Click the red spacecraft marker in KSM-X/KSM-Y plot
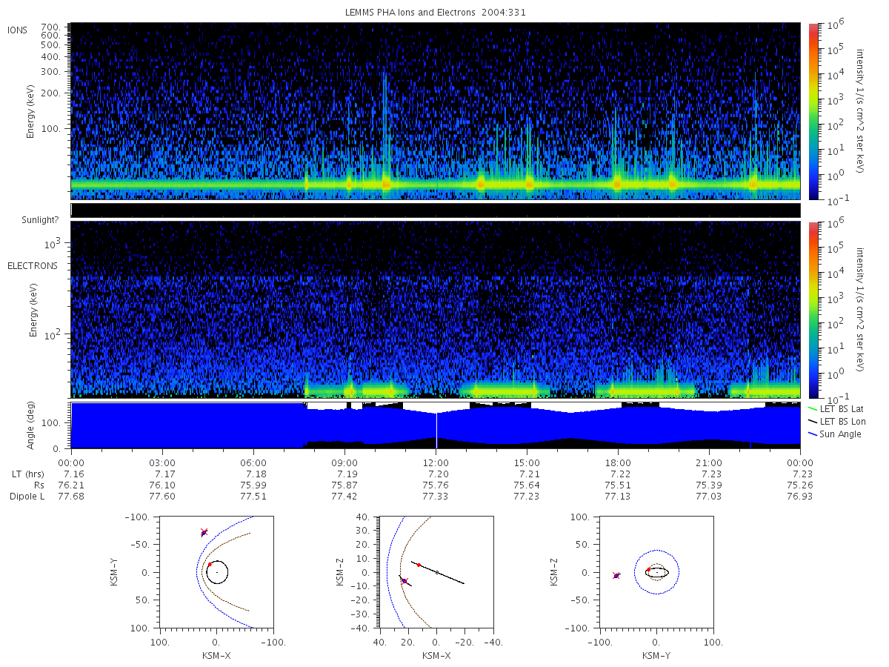Viewport: 889px width, 667px height. [x=204, y=531]
